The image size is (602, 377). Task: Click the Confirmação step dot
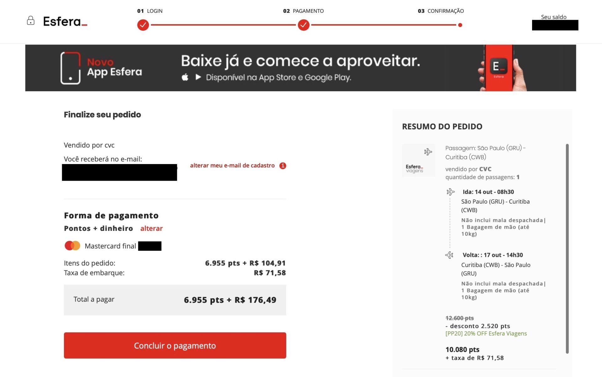point(460,25)
